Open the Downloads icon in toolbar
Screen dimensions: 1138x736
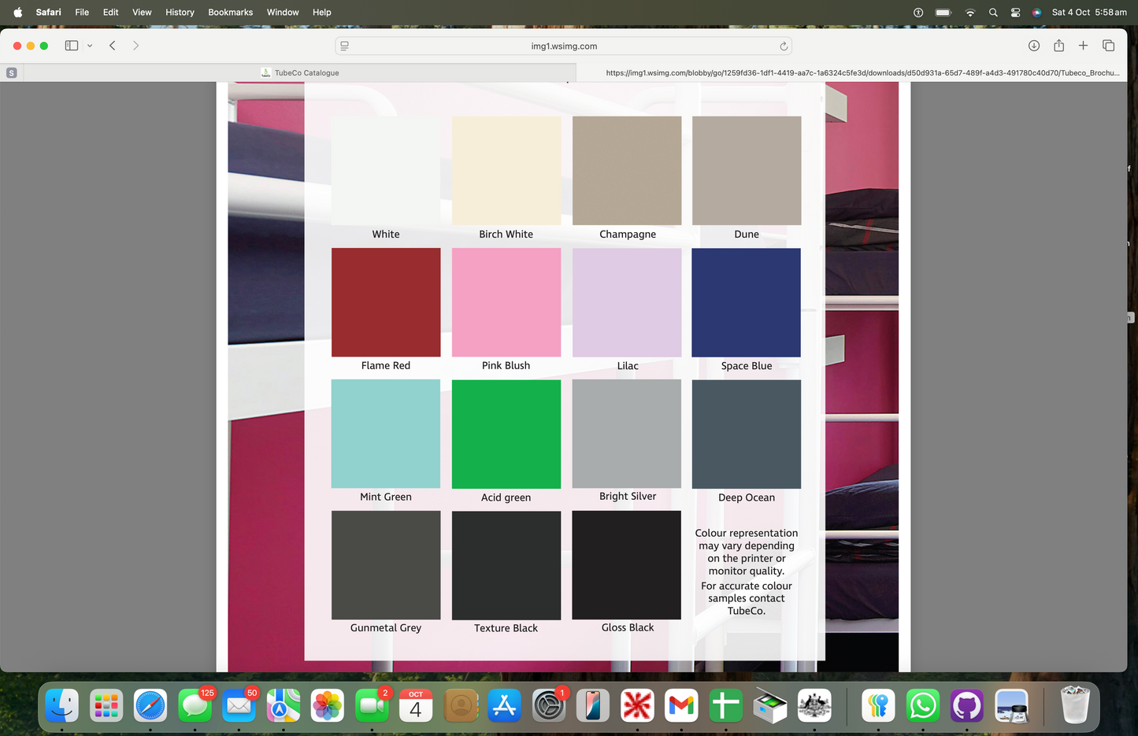pos(1034,46)
